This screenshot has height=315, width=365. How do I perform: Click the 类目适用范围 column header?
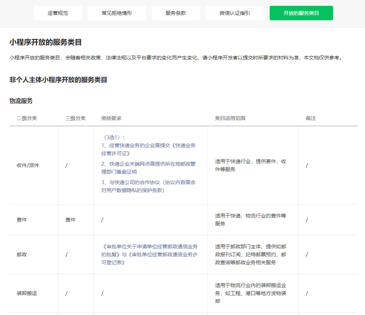tap(230, 118)
